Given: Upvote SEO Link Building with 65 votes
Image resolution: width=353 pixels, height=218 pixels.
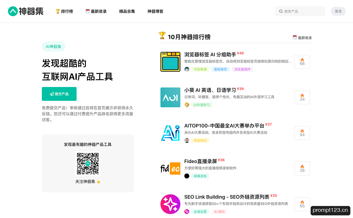Looking at the screenshot, I should [302, 204].
